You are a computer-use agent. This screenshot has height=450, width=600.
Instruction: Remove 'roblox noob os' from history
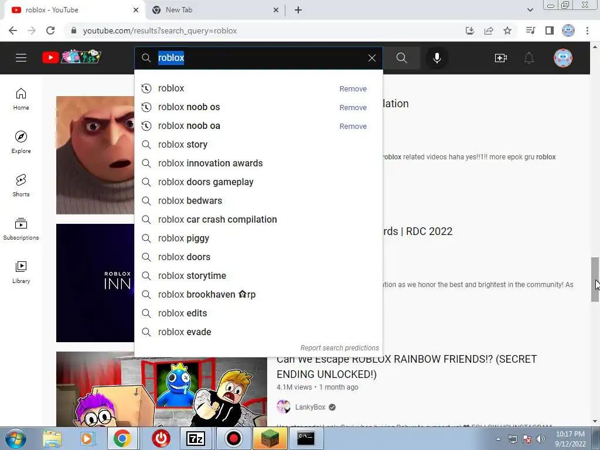tap(353, 108)
